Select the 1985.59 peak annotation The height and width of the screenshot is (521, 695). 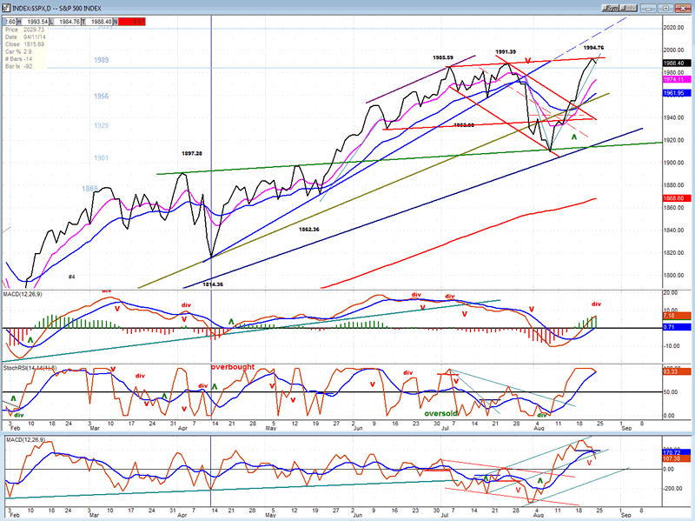(443, 57)
